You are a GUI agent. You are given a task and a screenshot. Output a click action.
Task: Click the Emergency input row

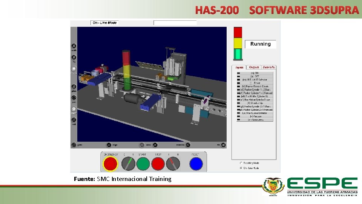click(x=255, y=120)
